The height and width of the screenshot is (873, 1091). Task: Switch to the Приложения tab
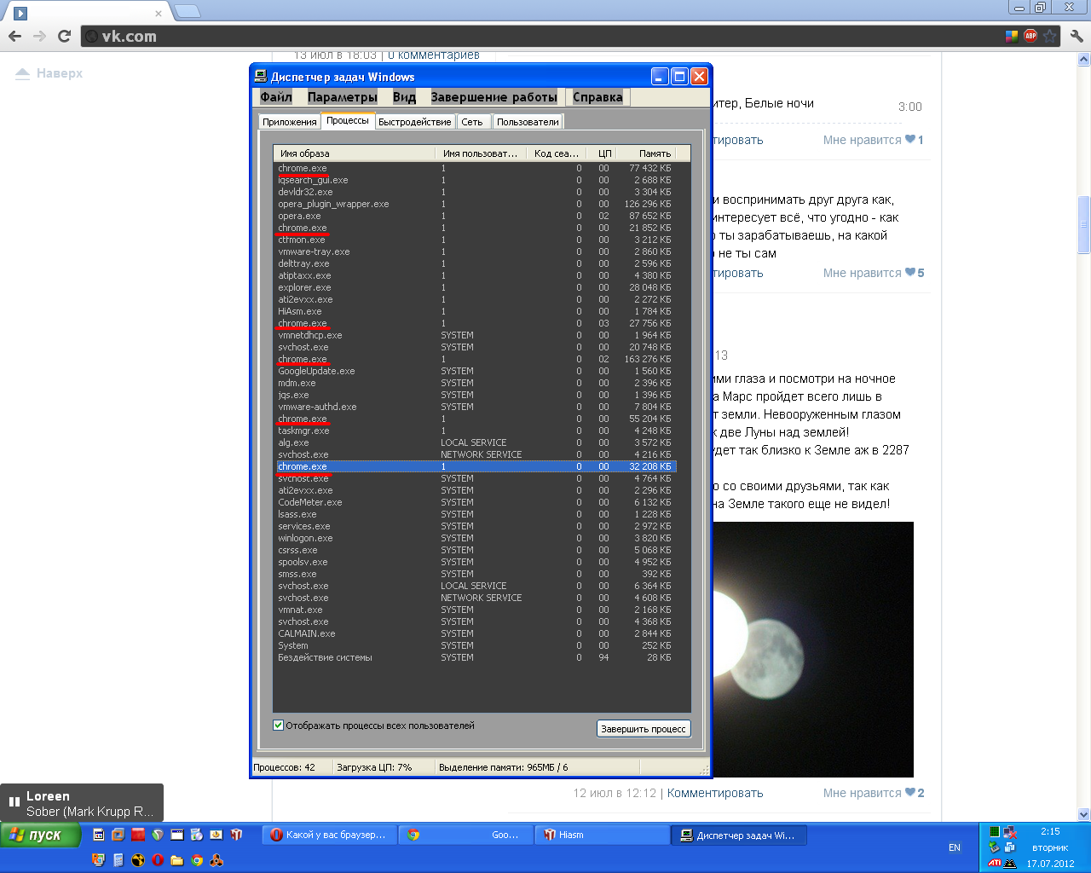click(289, 122)
